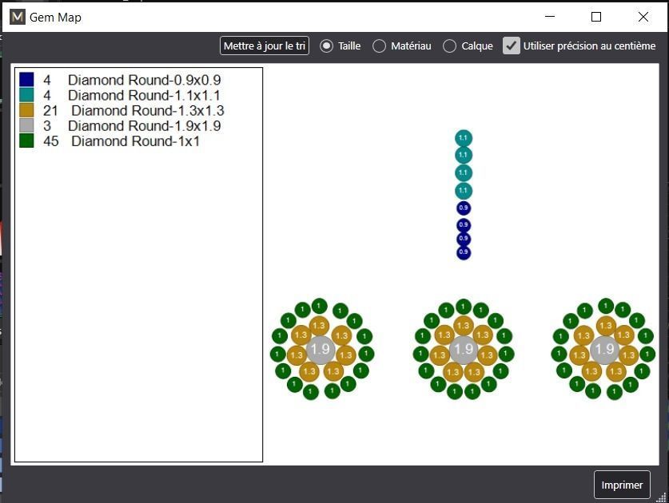This screenshot has width=669, height=503.
Task: Maximize the Gem Map window
Action: [596, 17]
